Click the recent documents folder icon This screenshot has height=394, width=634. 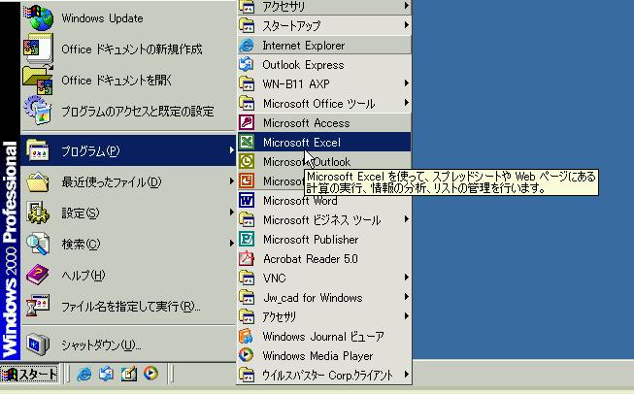[38, 182]
